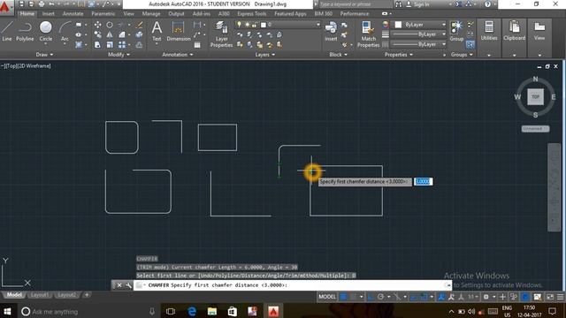Viewport: 566px width, 318px height.
Task: Expand the Modify panel dropdown
Action: tap(119, 55)
